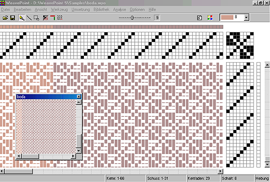Minimize the WeavePoint window

click(256, 3)
